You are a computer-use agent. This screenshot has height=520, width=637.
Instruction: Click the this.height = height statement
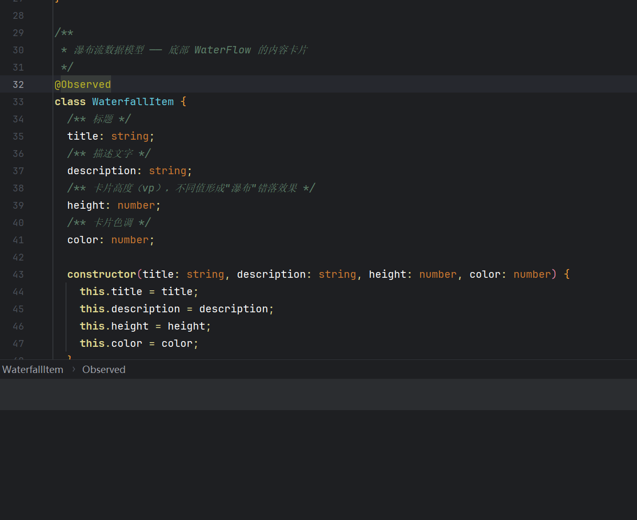click(146, 326)
